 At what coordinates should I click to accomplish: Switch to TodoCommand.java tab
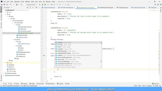point(49,8)
